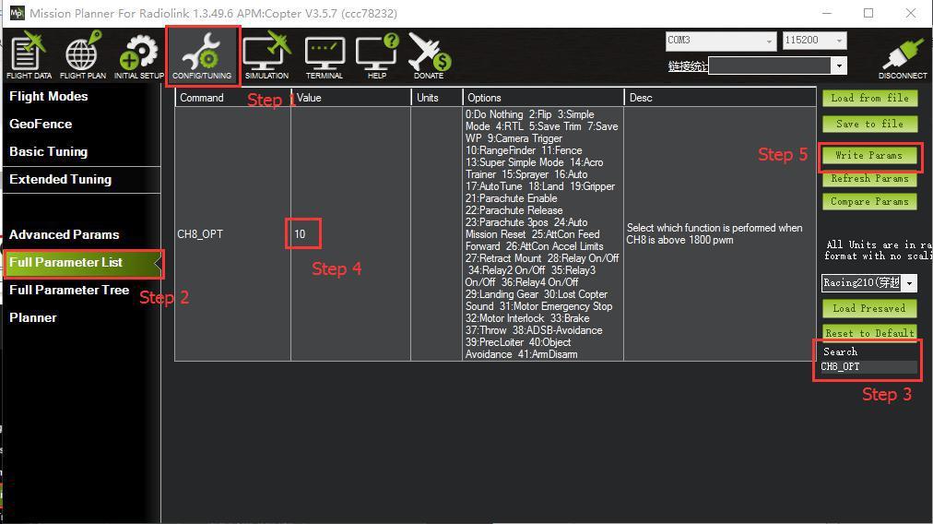This screenshot has height=524, width=933.
Task: Open Planner settings page
Action: tap(32, 318)
